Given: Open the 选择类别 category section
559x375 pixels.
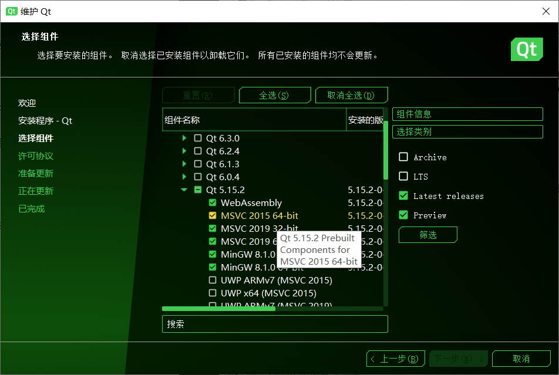Looking at the screenshot, I should 467,131.
